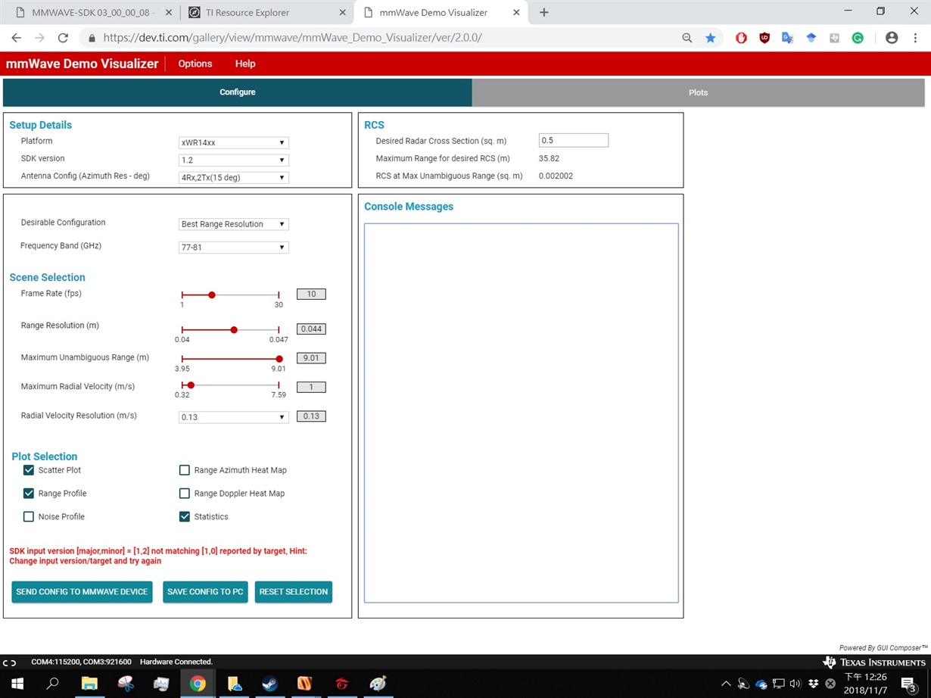Image resolution: width=931 pixels, height=698 pixels.
Task: Click the volume speaker tray icon
Action: [796, 684]
